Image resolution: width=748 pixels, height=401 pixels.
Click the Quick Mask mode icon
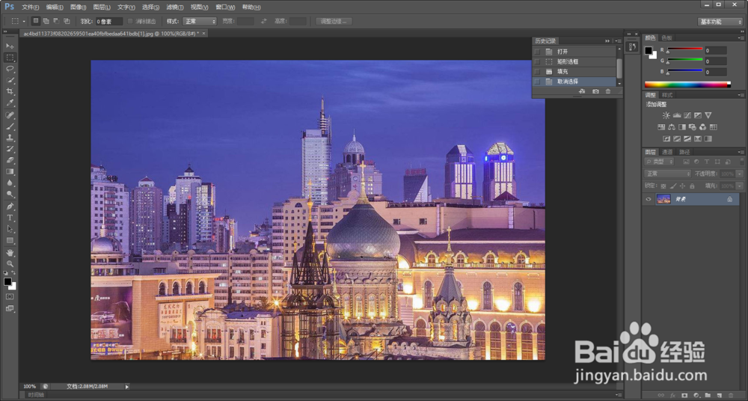click(x=10, y=297)
